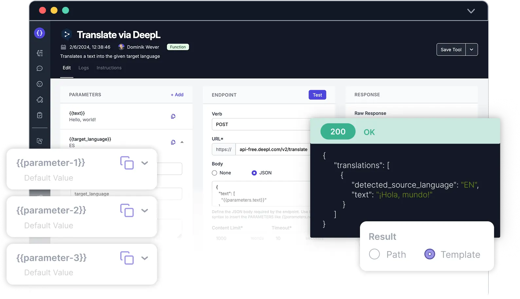Screen dimensions: 520x299
Task: Click the target_language name field
Action: (126, 194)
